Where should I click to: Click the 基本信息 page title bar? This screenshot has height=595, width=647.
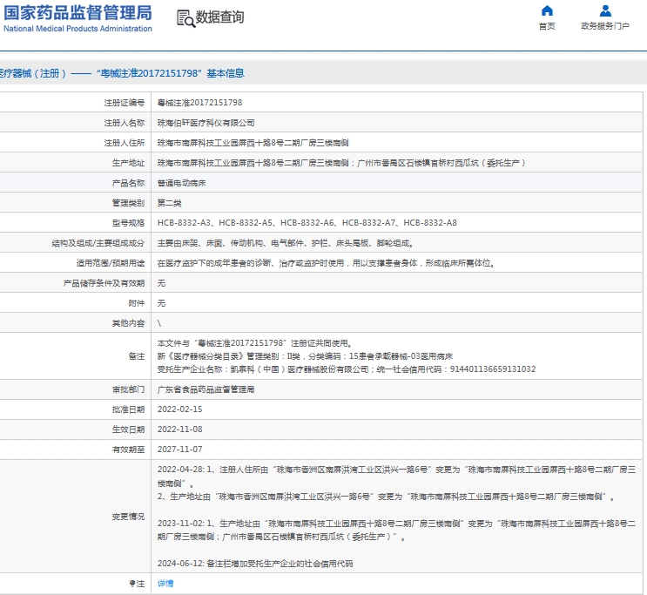click(x=322, y=73)
